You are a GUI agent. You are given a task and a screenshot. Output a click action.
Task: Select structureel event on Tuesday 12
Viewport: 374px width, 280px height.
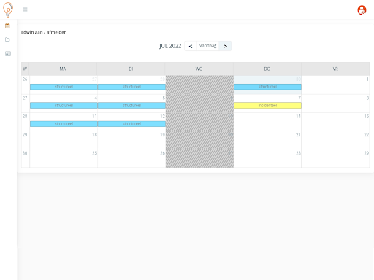point(131,124)
